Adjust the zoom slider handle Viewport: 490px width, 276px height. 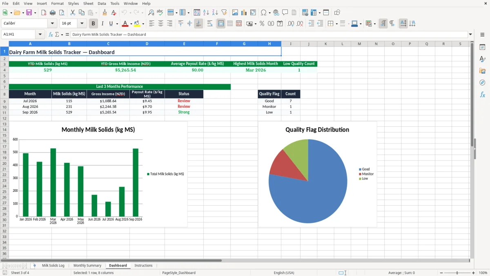(x=457, y=273)
